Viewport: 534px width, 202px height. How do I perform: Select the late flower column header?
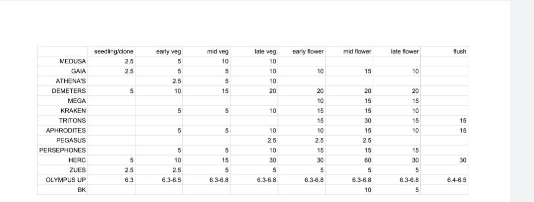[397, 52]
